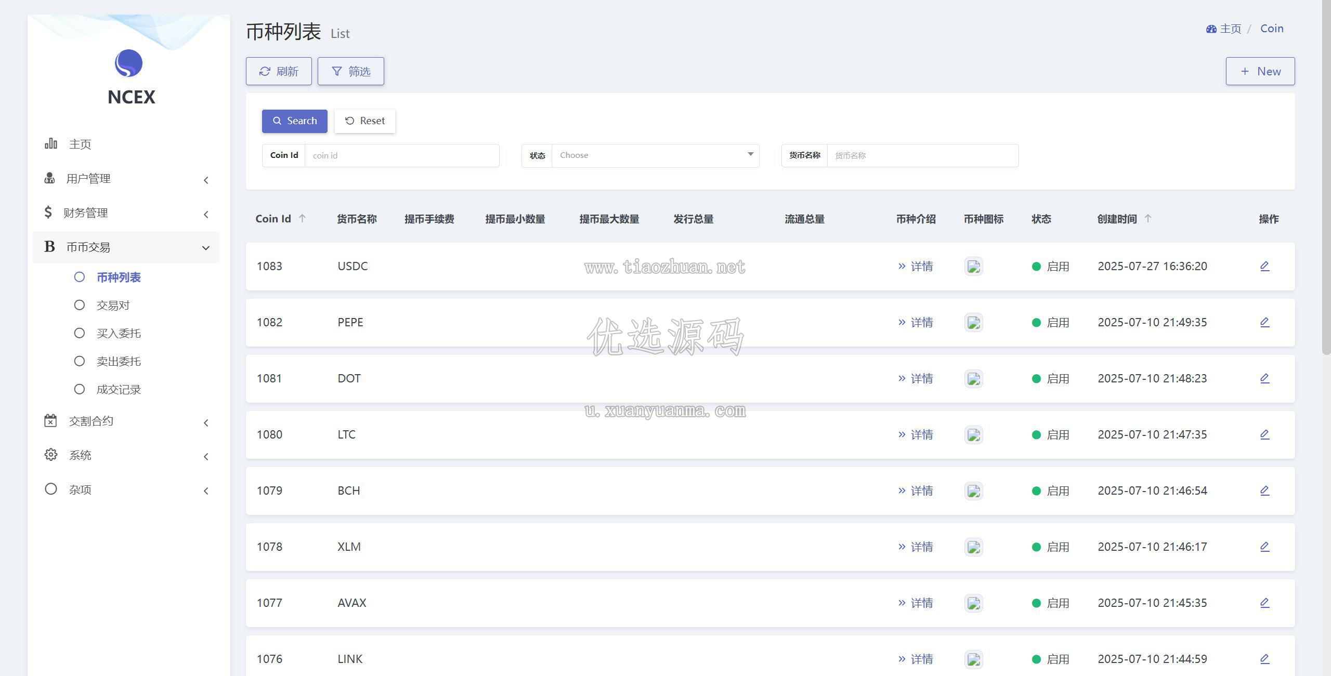Viewport: 1331px width, 676px height.
Task: Open 卖出委托 submenu item
Action: click(119, 362)
